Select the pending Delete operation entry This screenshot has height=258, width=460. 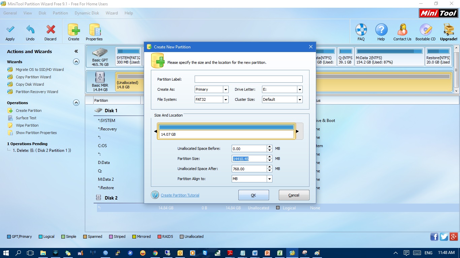pyautogui.click(x=42, y=150)
